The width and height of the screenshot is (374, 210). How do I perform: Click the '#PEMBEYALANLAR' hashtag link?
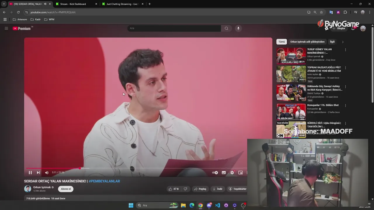coord(104,181)
